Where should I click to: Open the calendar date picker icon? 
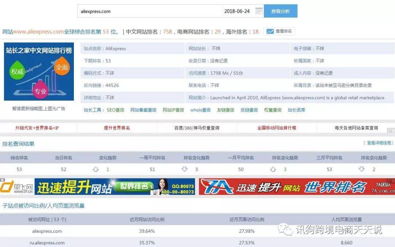point(259,11)
